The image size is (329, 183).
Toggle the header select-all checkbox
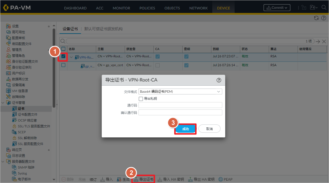(x=64, y=49)
